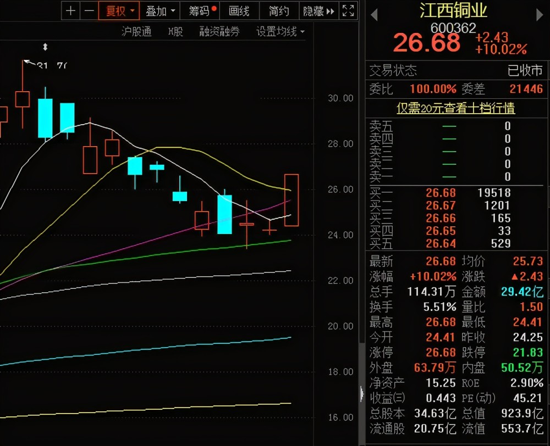Click the 30.00 price axis label
Image resolution: width=550 pixels, height=446 pixels.
point(340,98)
